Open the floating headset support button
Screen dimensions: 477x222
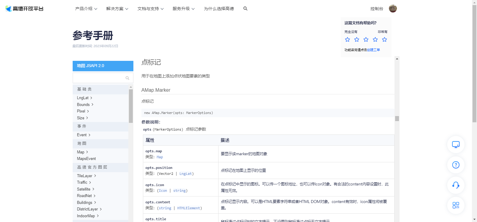[456, 185]
